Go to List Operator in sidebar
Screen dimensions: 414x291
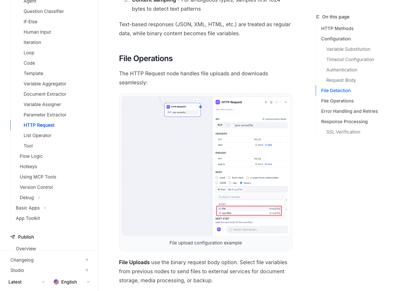(38, 135)
